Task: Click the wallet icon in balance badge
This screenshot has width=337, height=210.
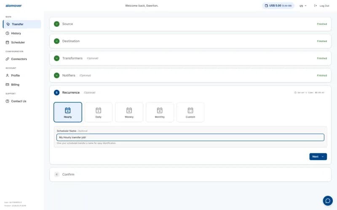Action: click(266, 5)
